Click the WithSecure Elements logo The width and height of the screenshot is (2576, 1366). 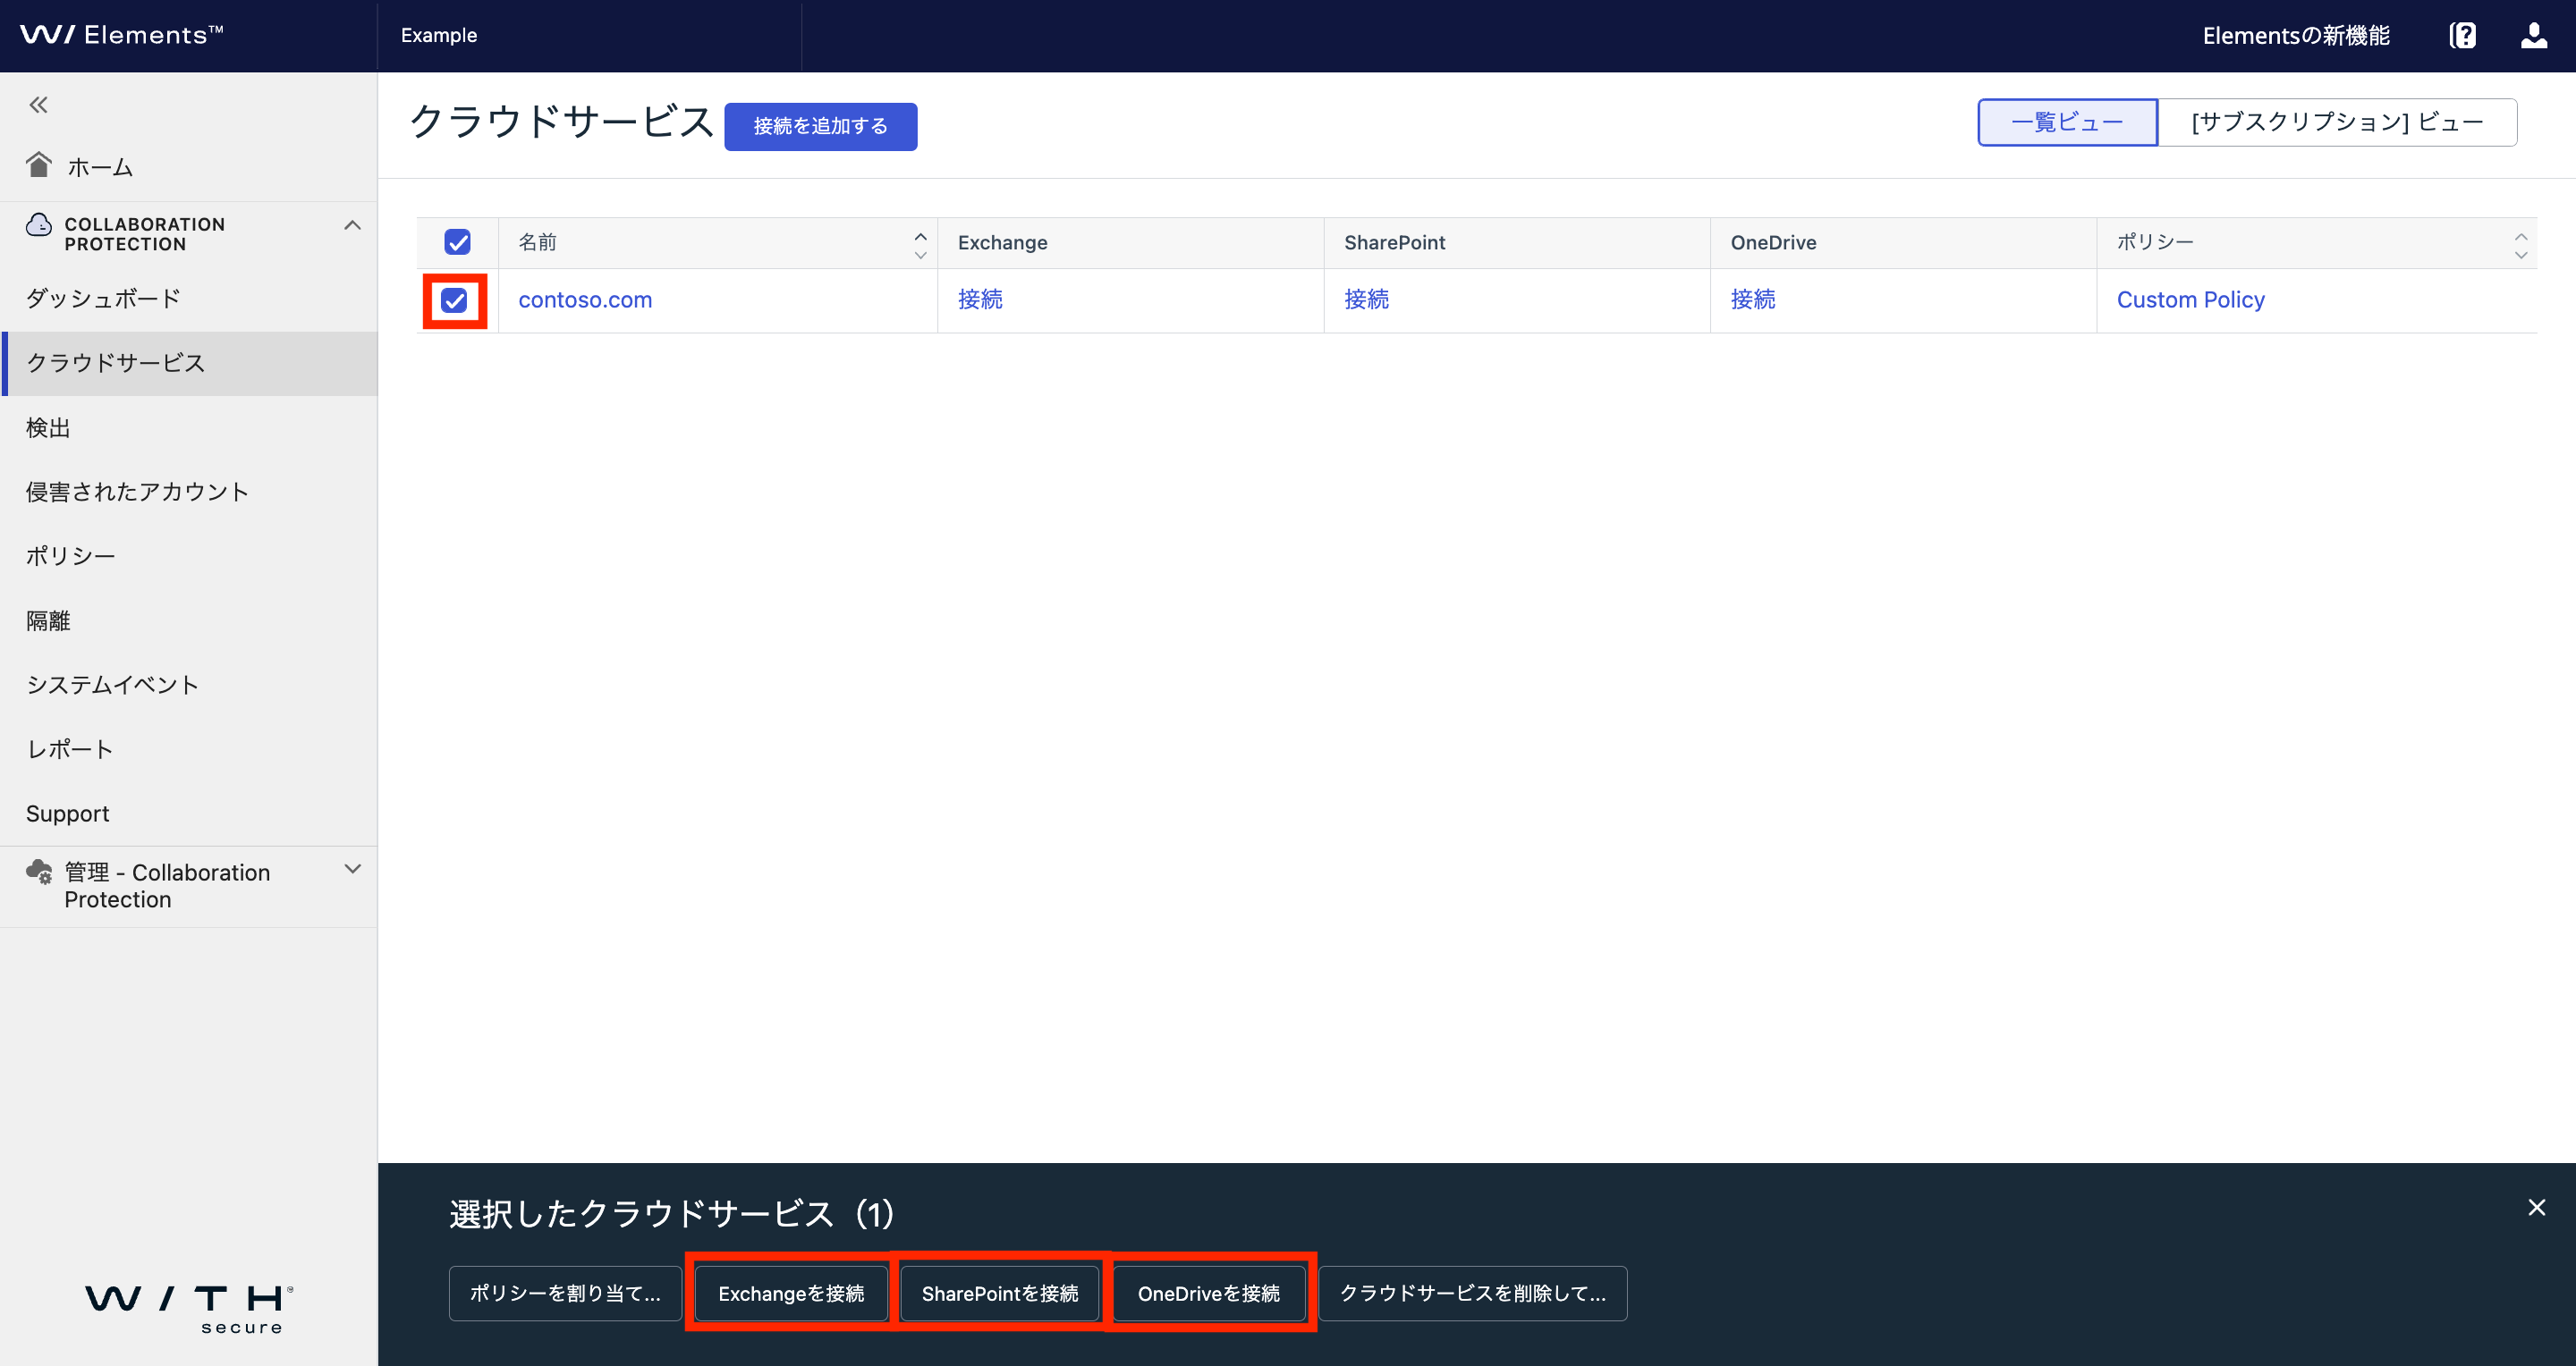click(x=122, y=35)
